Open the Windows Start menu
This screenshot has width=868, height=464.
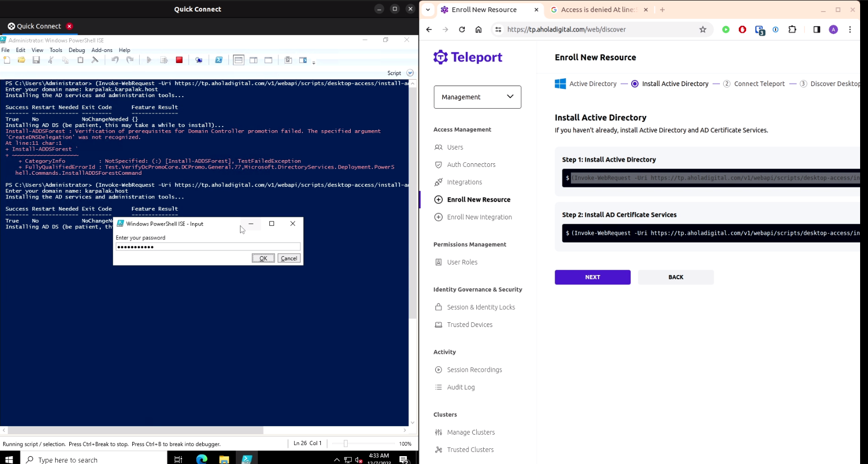click(9, 459)
